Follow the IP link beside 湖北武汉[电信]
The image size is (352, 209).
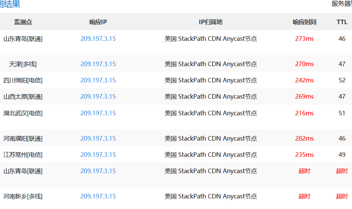(x=98, y=113)
